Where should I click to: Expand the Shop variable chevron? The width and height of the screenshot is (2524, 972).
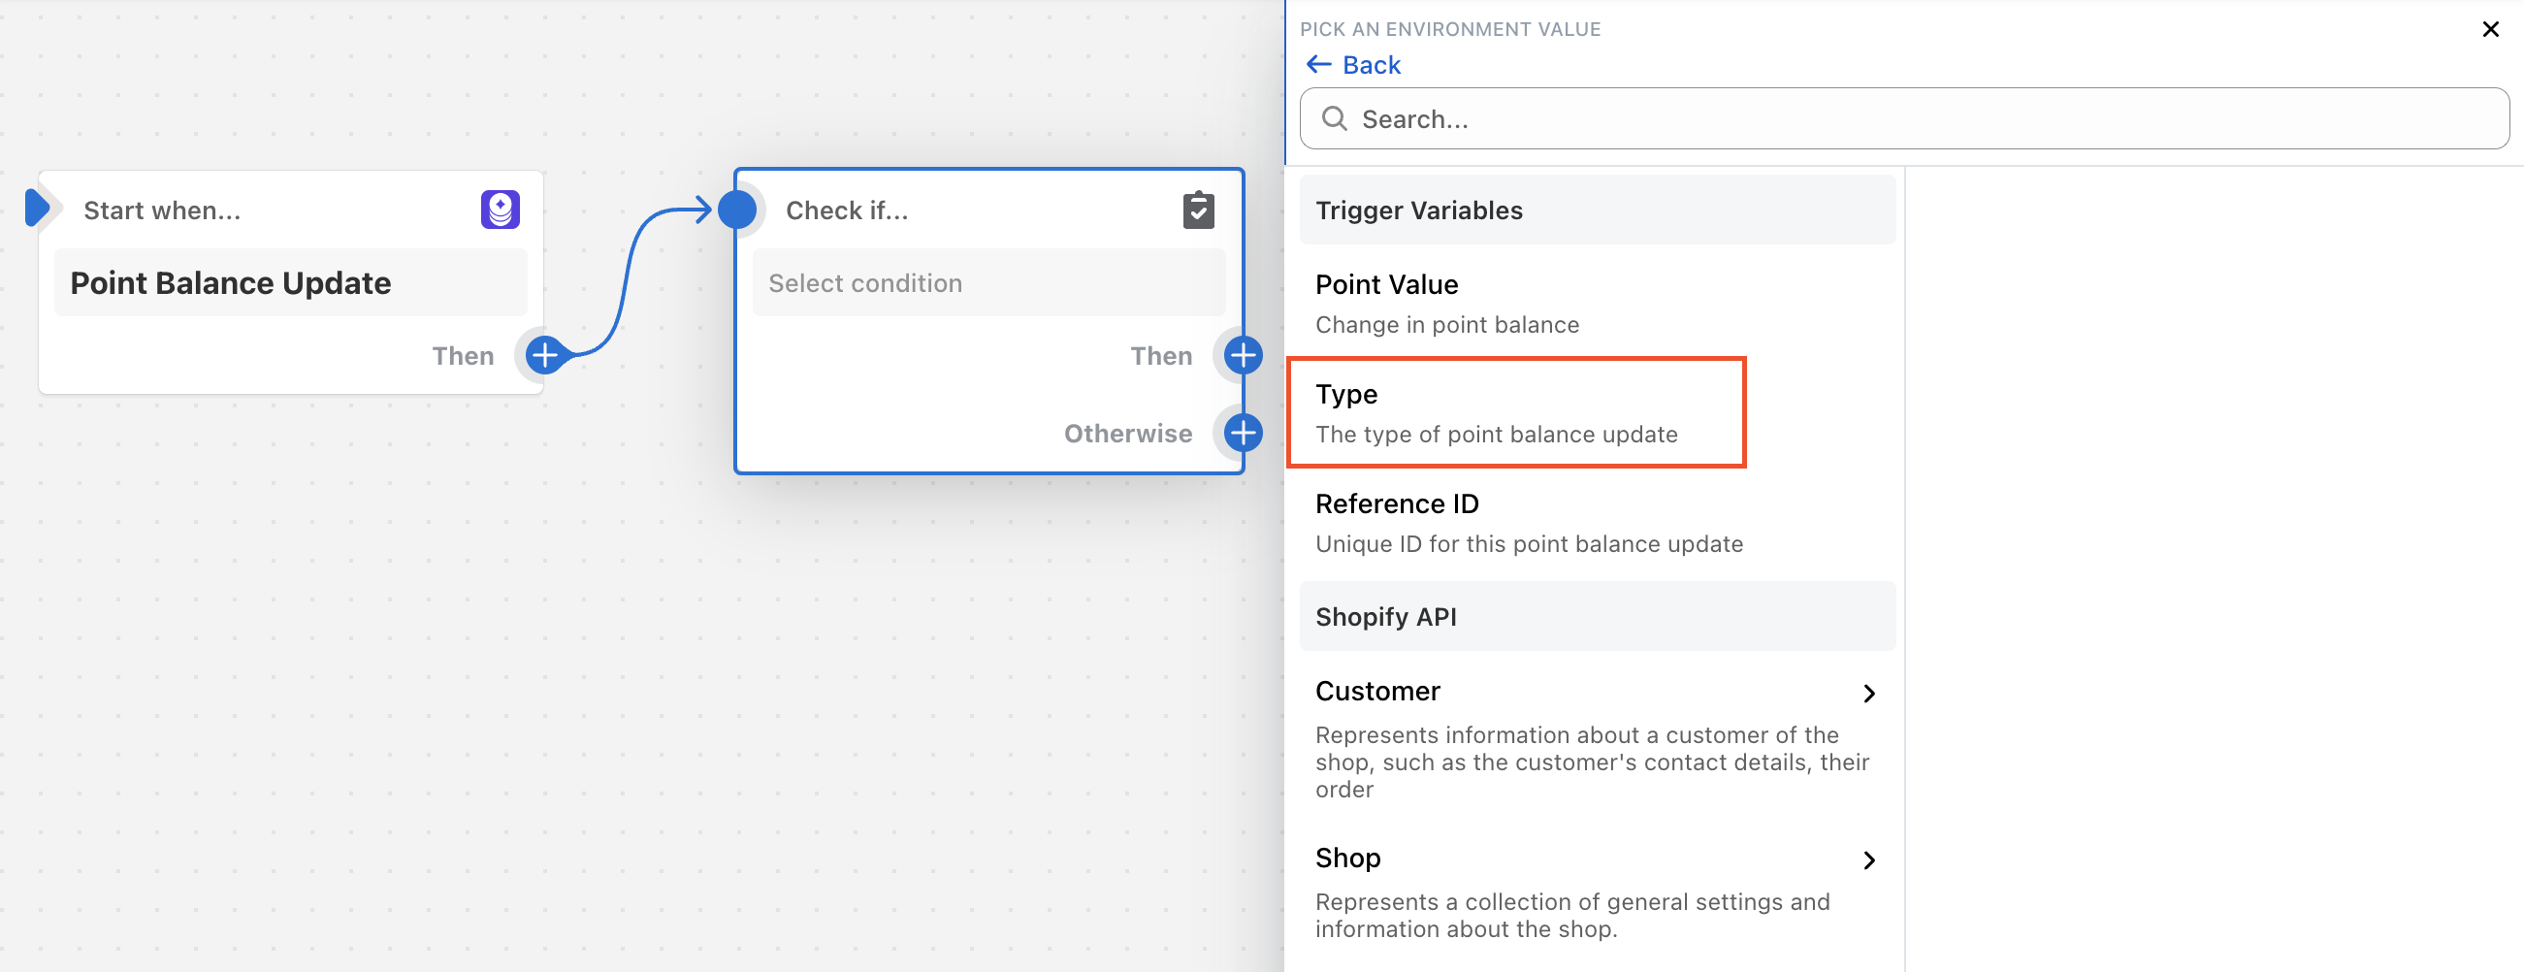1868,860
